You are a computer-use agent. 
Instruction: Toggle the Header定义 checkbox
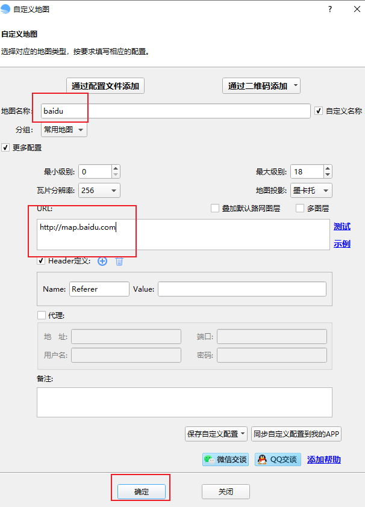point(41,261)
